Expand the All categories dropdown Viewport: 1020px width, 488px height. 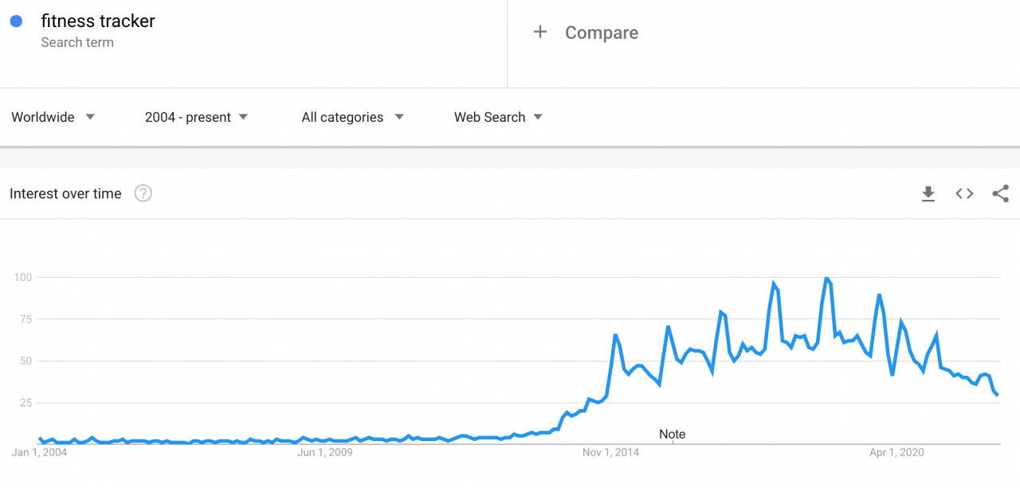(353, 117)
